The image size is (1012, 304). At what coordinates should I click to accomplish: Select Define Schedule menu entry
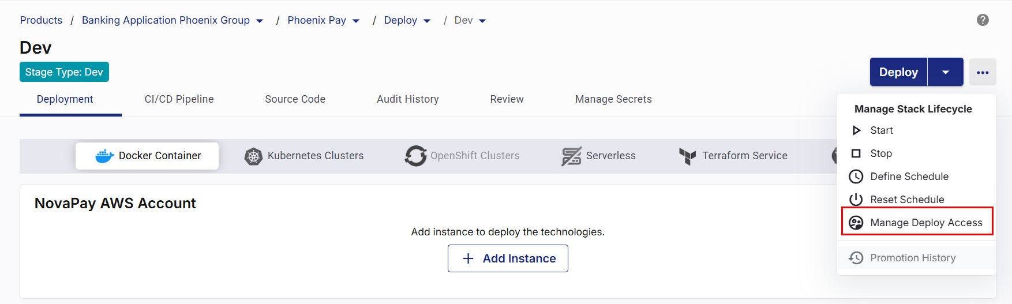(916, 177)
